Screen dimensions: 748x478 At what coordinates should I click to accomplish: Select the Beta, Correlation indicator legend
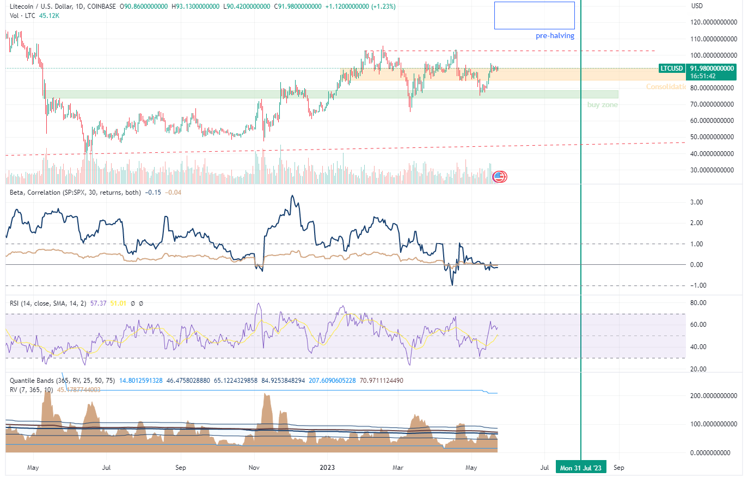pyautogui.click(x=75, y=193)
